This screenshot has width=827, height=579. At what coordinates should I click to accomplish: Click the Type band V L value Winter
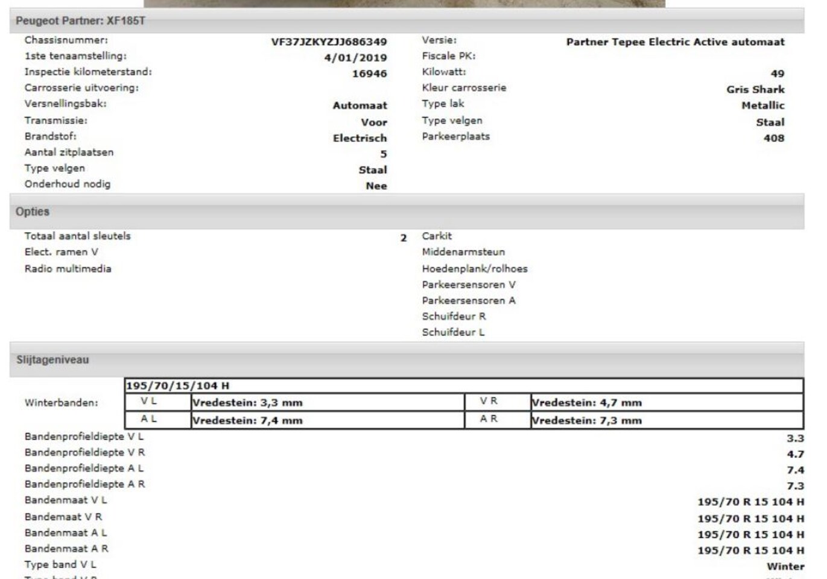(785, 567)
